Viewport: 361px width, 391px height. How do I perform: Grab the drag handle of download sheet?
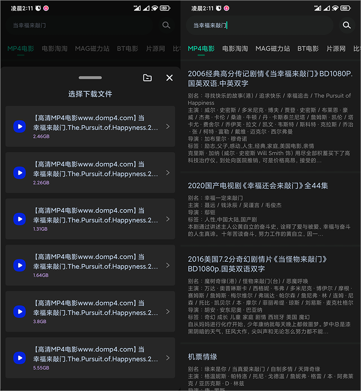[x=90, y=78]
